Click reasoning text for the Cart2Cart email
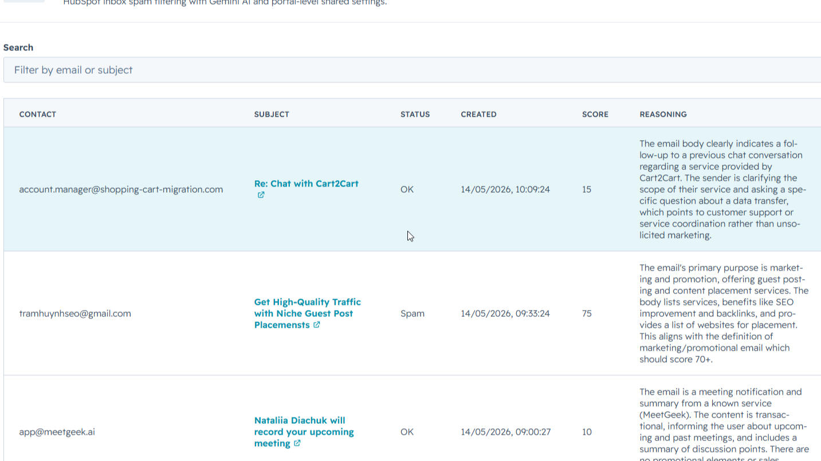The width and height of the screenshot is (821, 461). [723, 189]
